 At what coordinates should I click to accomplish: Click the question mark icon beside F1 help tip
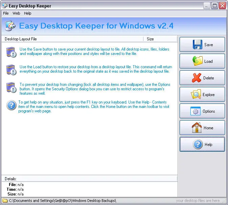[x=12, y=105]
